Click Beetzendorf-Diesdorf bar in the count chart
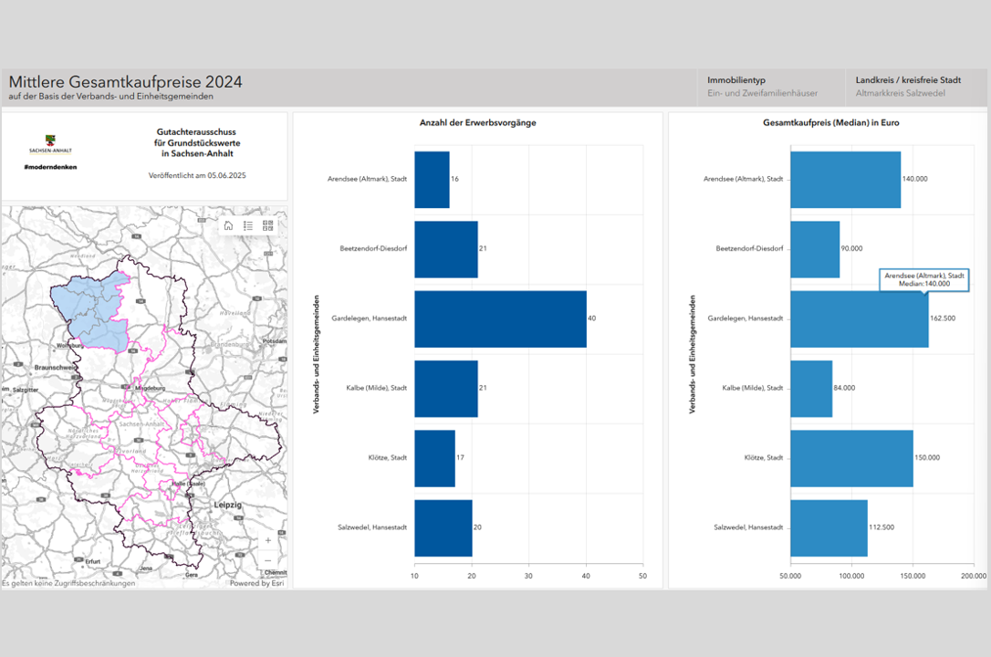Image resolution: width=991 pixels, height=657 pixels. [x=445, y=249]
